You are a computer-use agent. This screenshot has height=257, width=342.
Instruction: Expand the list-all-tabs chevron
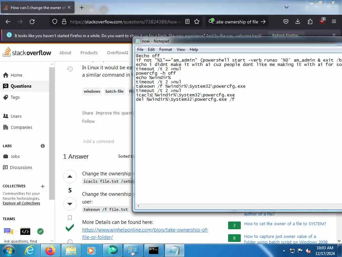[x=287, y=7]
